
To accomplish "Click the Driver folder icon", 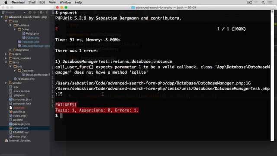I will click(19, 29).
